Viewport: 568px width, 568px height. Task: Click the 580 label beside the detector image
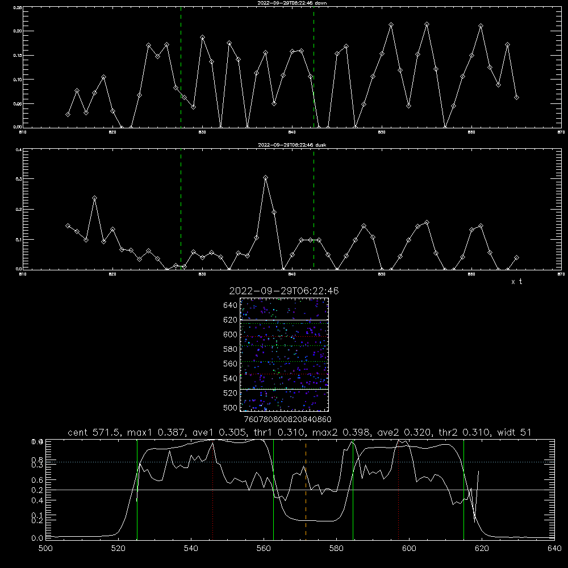[x=231, y=349]
